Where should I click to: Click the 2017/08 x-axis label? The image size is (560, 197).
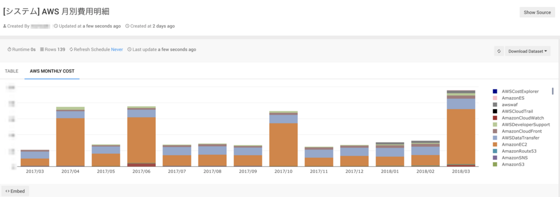[213, 171]
